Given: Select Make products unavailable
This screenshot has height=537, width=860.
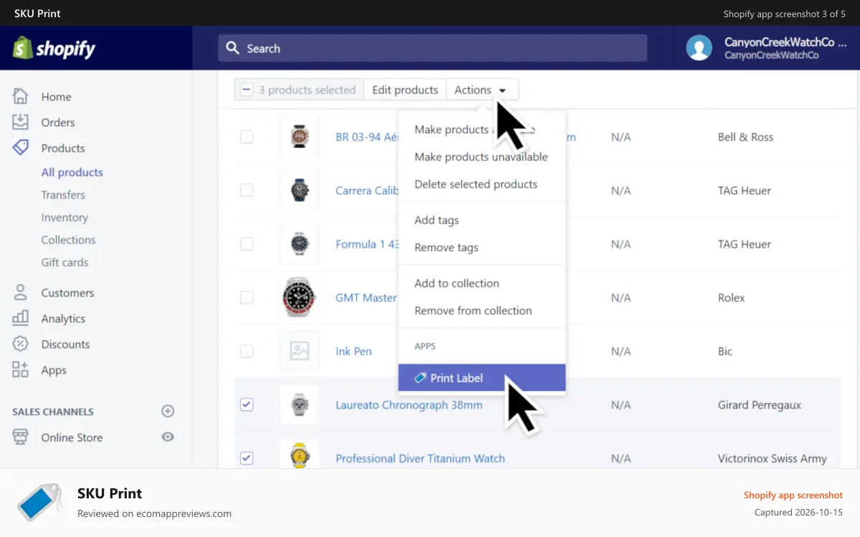Looking at the screenshot, I should pos(481,157).
